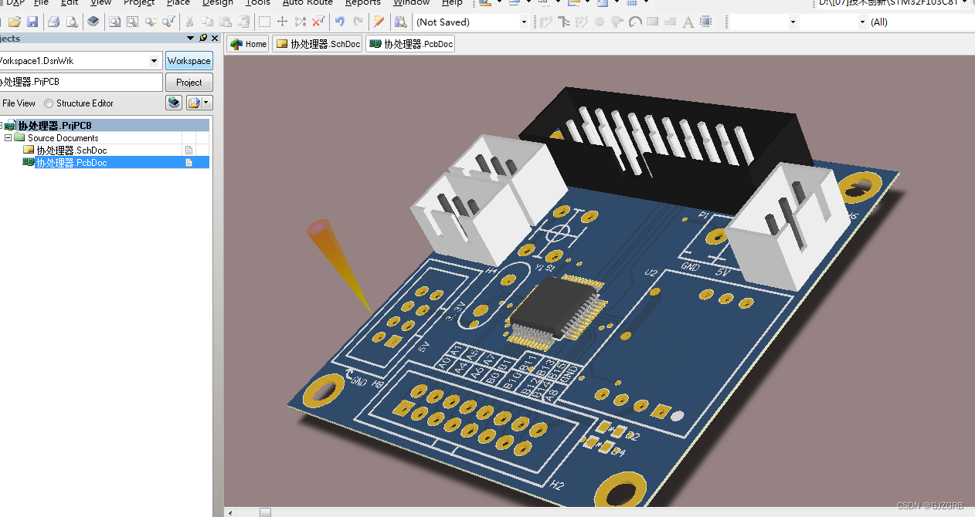The image size is (975, 517).
Task: Open the Workspace1.DsnWrk dropdown
Action: coord(155,60)
